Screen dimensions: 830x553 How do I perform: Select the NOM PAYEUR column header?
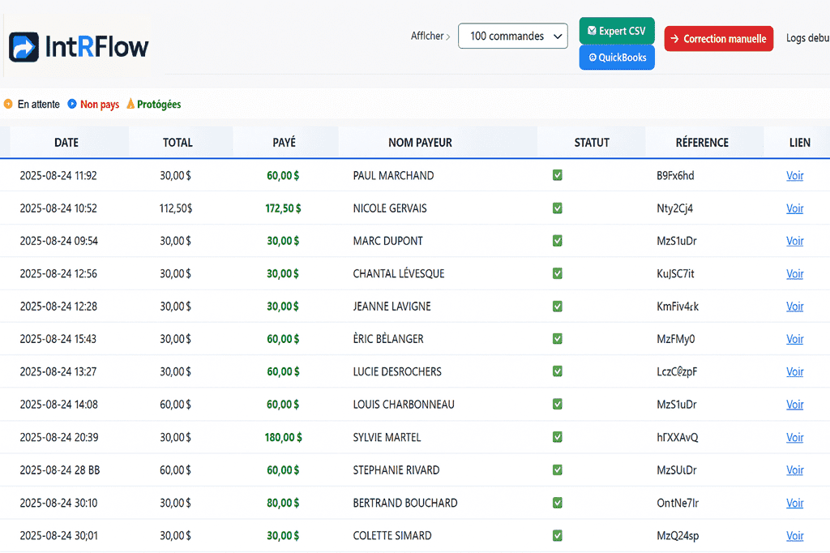420,143
